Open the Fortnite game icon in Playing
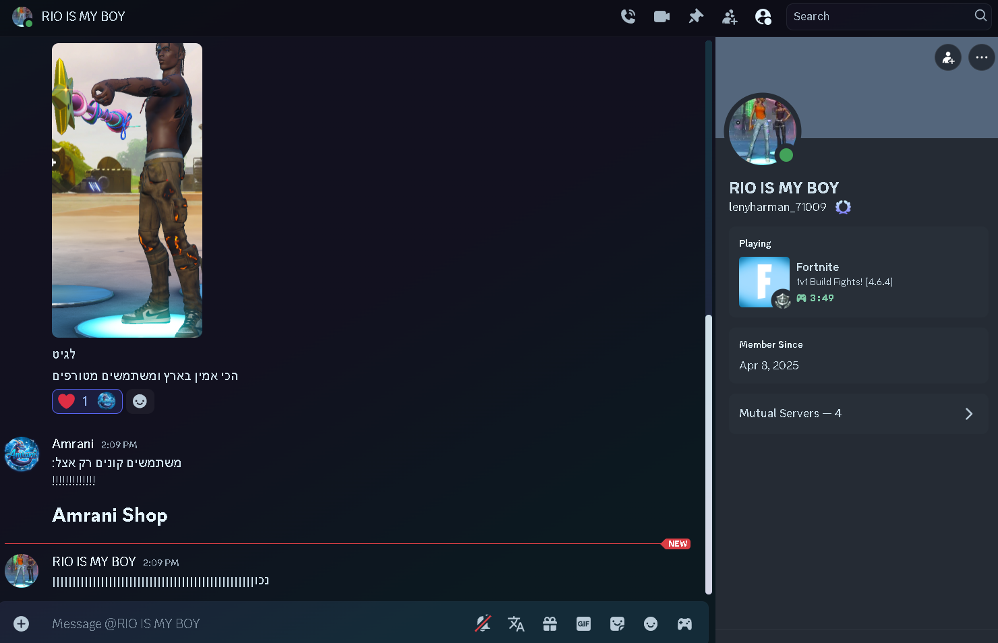This screenshot has height=643, width=998. (764, 282)
